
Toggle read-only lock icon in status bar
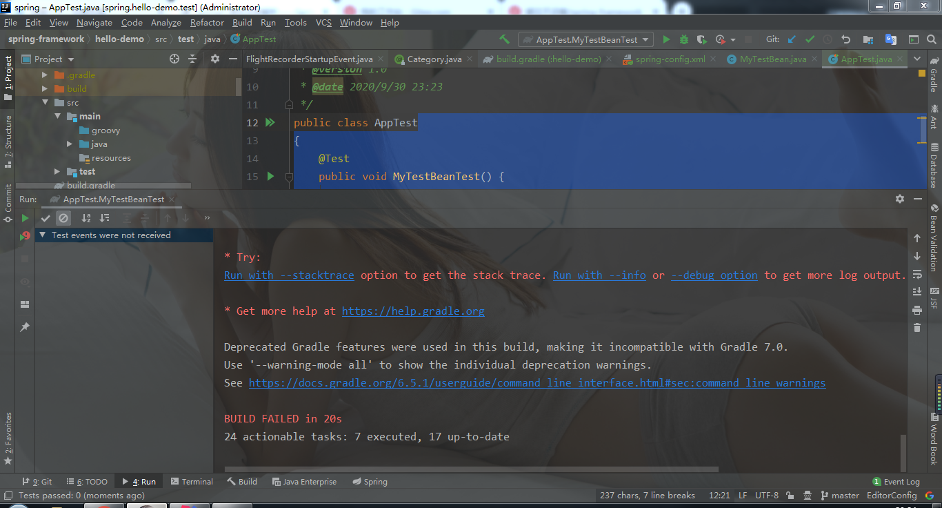coord(791,496)
